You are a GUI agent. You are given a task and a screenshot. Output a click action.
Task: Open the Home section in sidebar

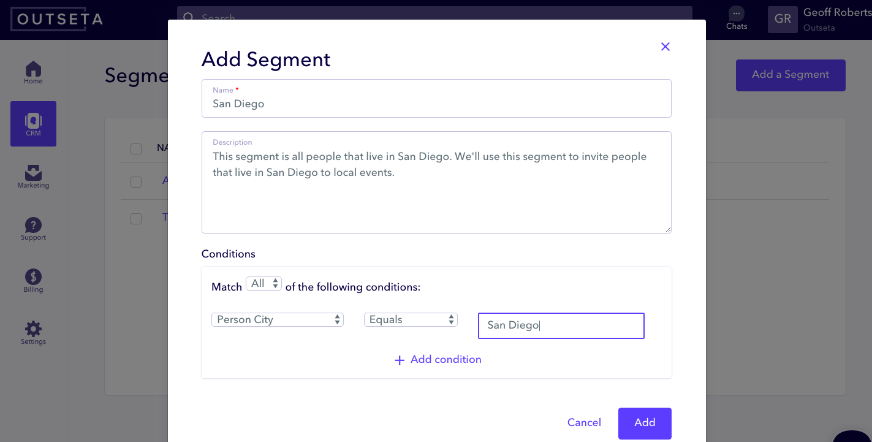[x=33, y=72]
